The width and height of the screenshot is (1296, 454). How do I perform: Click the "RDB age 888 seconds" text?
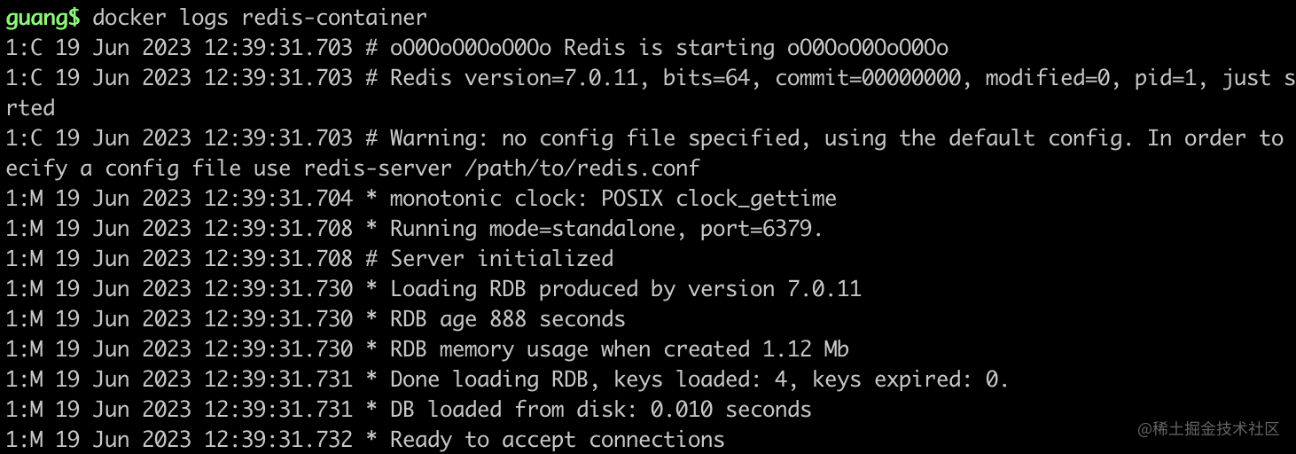(507, 319)
